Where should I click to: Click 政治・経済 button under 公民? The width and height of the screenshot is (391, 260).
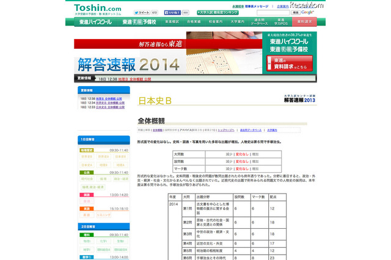(121, 179)
